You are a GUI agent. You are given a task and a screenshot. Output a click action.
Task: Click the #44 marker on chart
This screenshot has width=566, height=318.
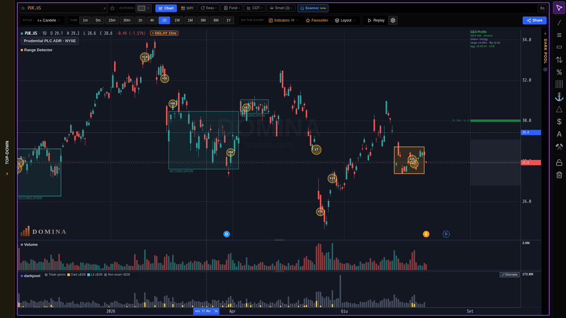tap(231, 152)
